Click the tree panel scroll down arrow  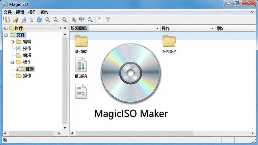pos(65,128)
